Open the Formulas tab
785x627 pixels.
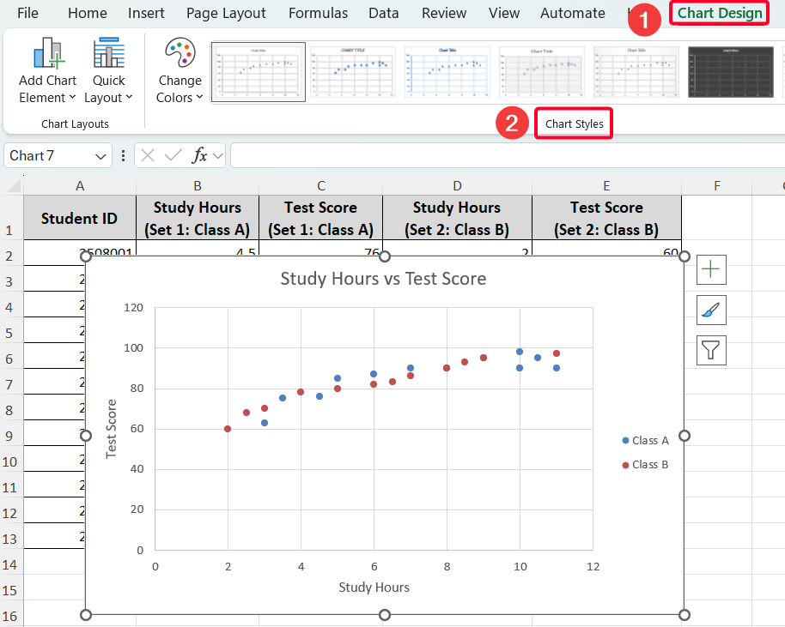point(318,13)
